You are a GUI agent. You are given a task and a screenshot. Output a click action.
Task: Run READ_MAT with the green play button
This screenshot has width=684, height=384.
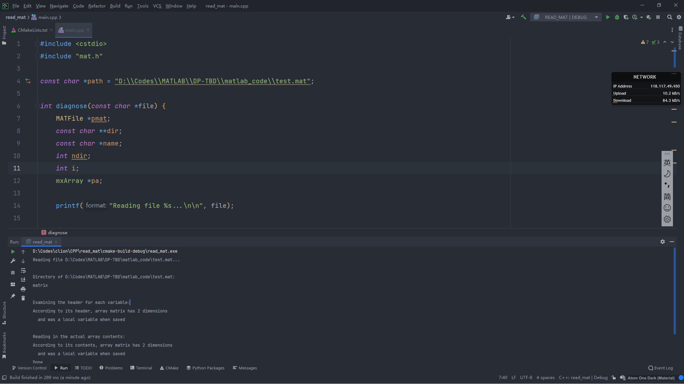608,17
